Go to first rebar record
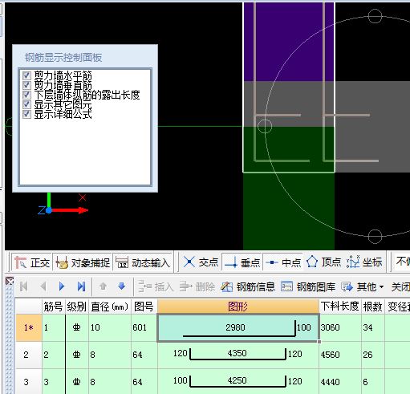 pyautogui.click(x=23, y=286)
